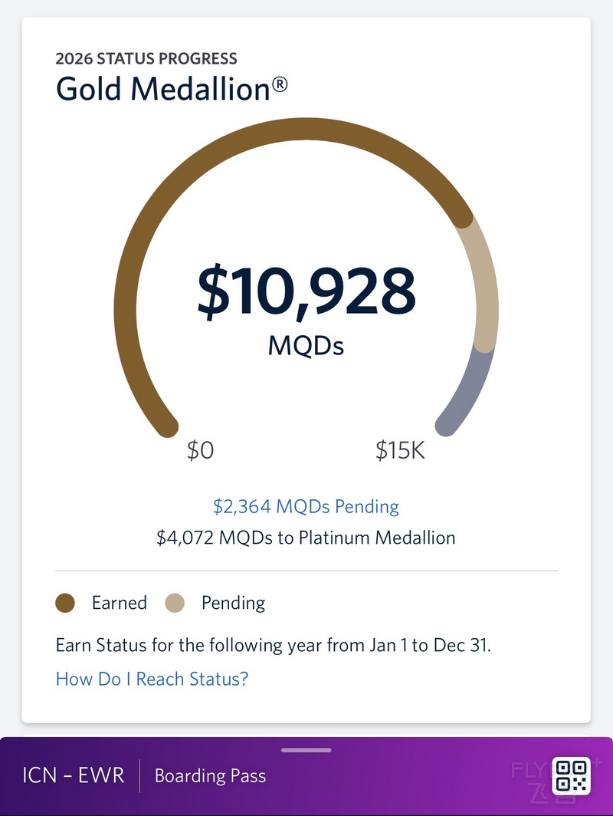Tap the Earned legend text
This screenshot has height=816, width=613.
120,603
